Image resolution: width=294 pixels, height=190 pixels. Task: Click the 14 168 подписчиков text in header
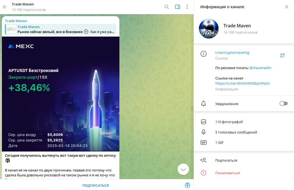click(x=29, y=10)
